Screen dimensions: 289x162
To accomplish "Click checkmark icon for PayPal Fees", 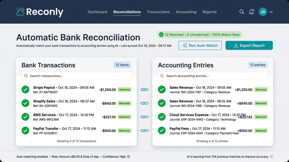I will (162, 130).
